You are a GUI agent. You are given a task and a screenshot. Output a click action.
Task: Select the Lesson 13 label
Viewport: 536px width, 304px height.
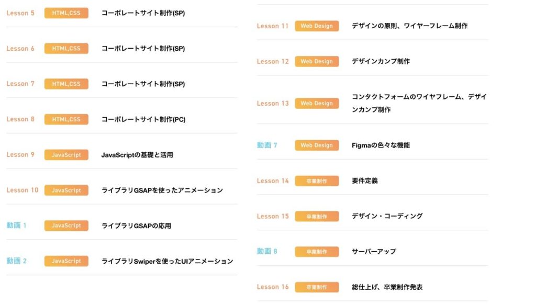(273, 104)
